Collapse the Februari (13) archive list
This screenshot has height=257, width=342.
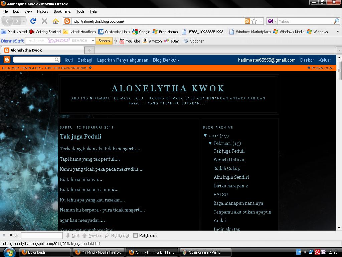[210, 143]
